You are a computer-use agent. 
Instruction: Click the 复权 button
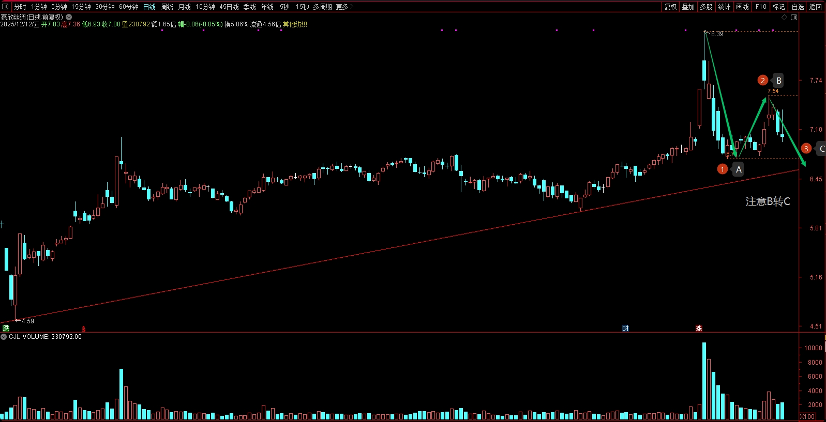tap(671, 7)
